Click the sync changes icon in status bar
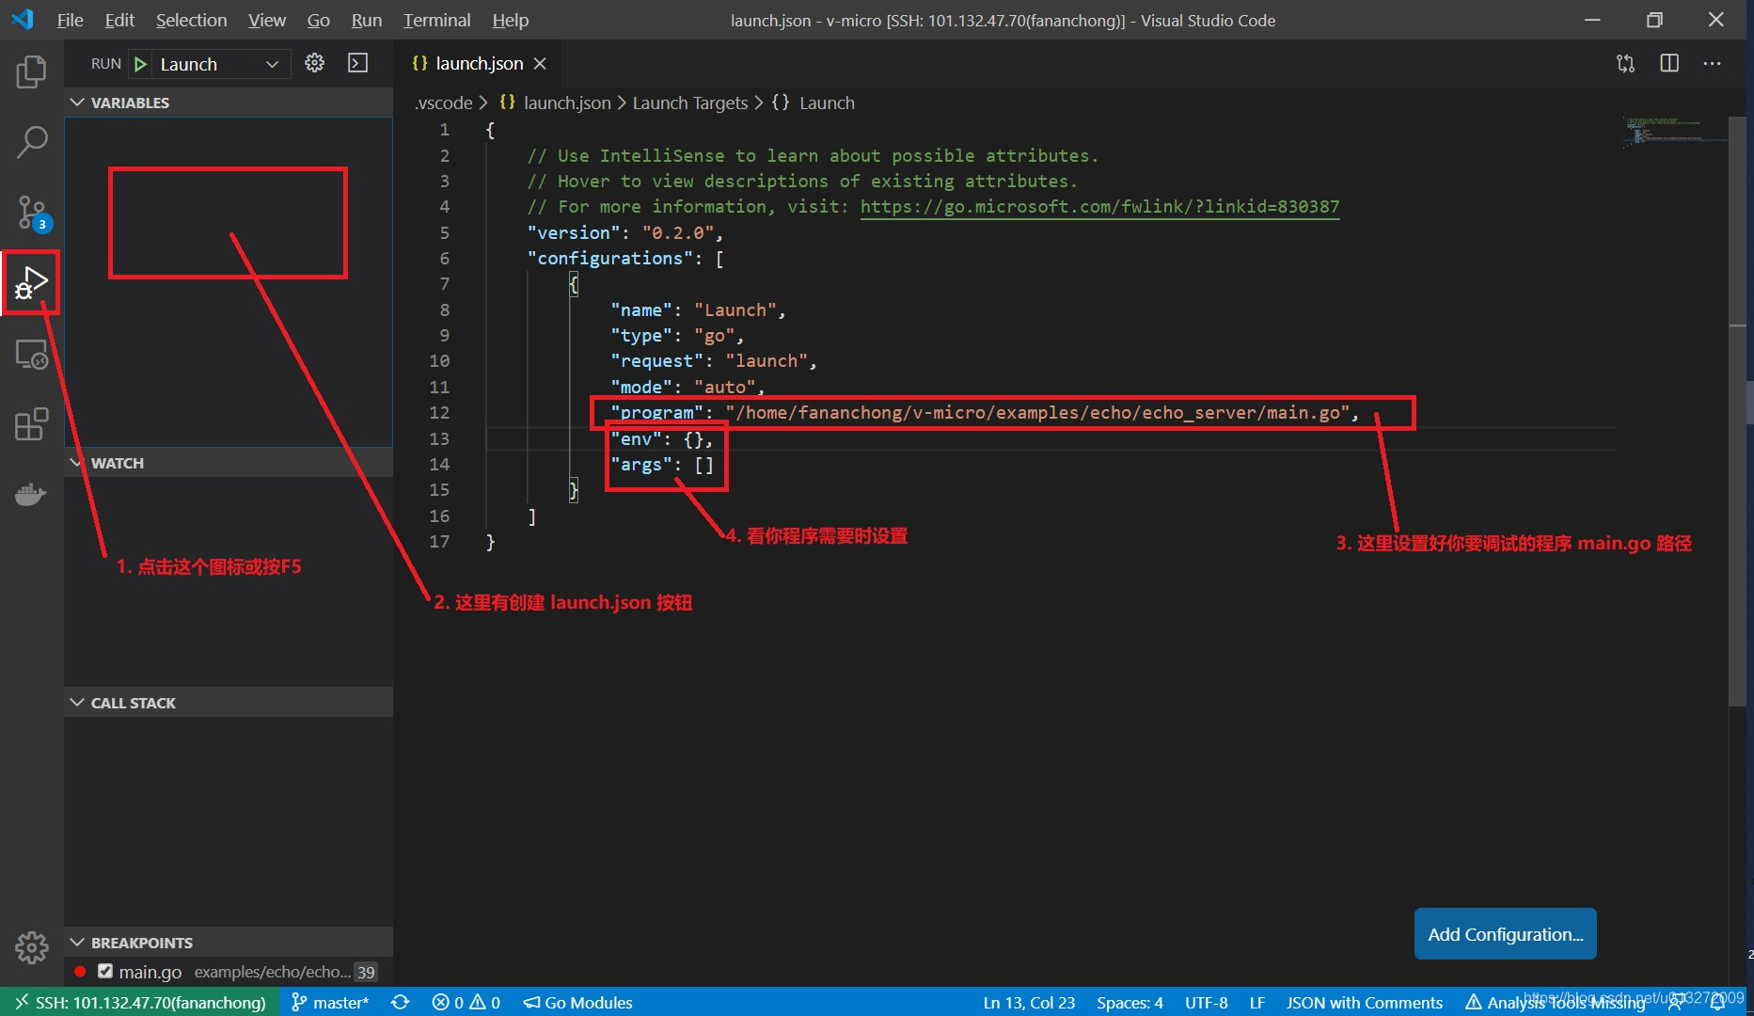The height and width of the screenshot is (1016, 1754). coord(400,1002)
